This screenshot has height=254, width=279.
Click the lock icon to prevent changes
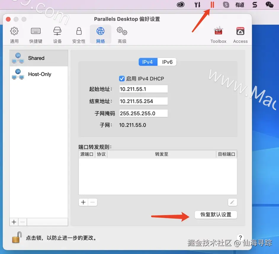[x=17, y=237]
